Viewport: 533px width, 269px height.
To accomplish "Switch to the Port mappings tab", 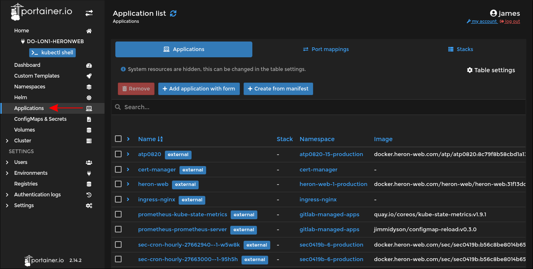I will point(326,49).
